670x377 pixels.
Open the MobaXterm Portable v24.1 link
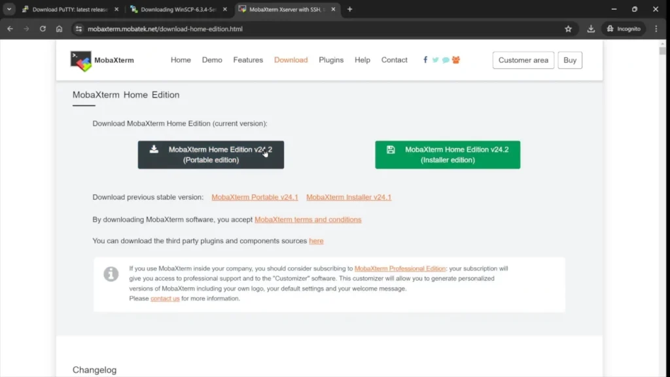tap(255, 197)
